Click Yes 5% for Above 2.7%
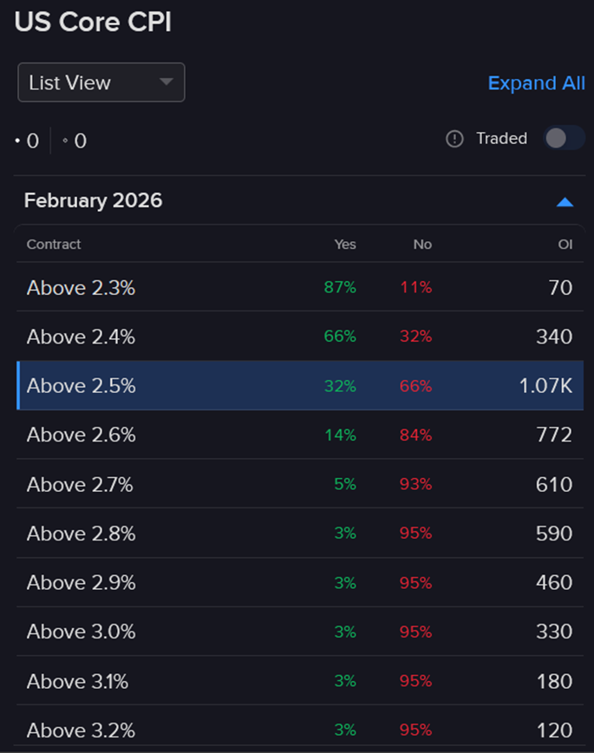 (x=344, y=484)
